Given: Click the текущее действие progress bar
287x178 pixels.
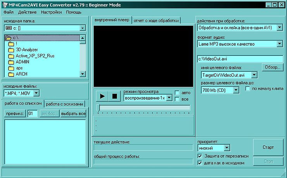Looking at the screenshot, I should (x=143, y=147).
